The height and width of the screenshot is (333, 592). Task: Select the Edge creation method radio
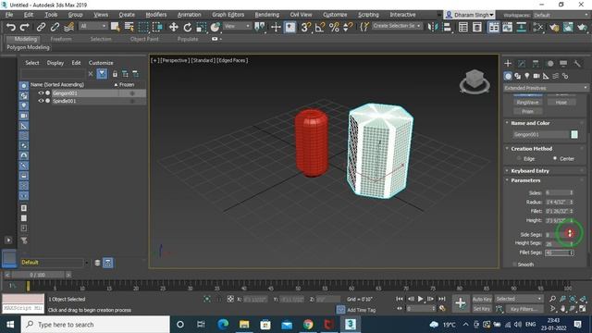tap(518, 158)
